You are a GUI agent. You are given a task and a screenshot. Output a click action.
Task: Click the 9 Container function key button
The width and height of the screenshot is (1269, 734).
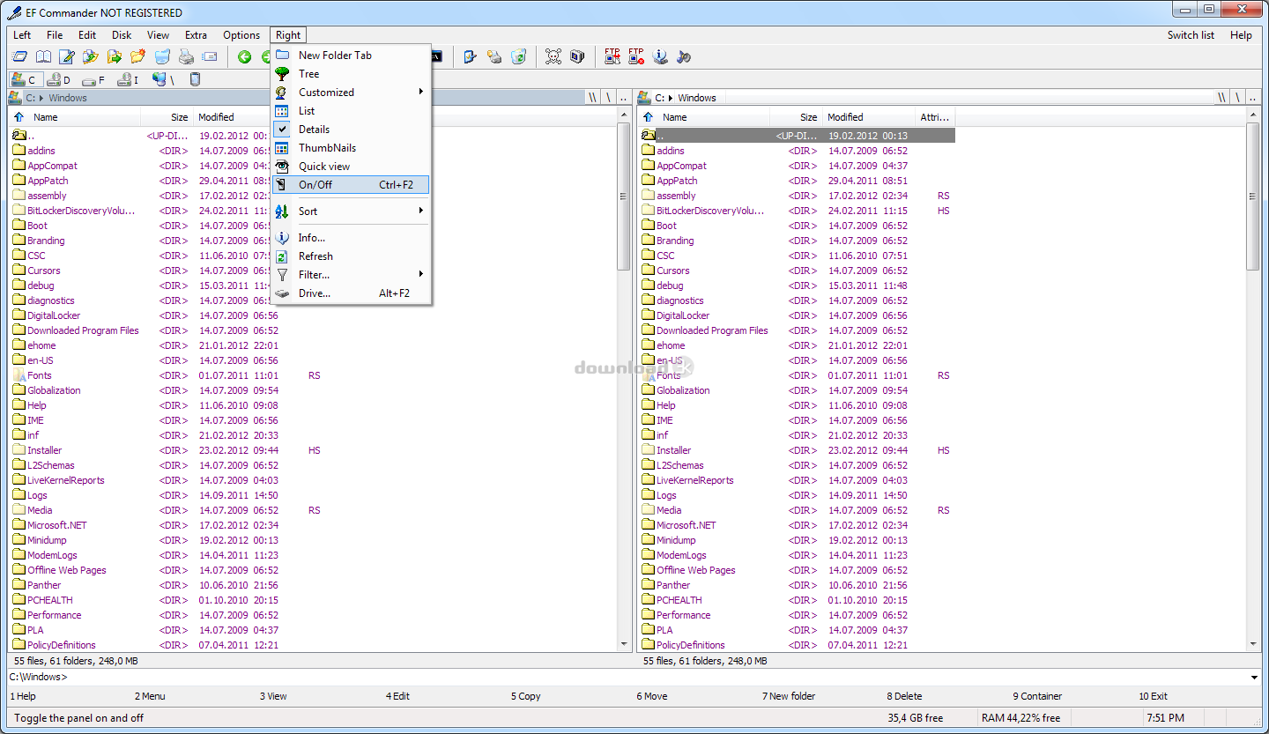[x=1037, y=696]
